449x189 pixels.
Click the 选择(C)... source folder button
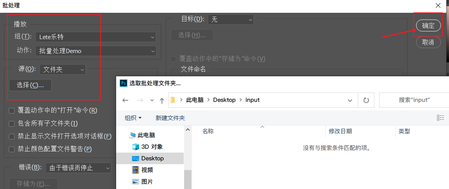[x=30, y=85]
